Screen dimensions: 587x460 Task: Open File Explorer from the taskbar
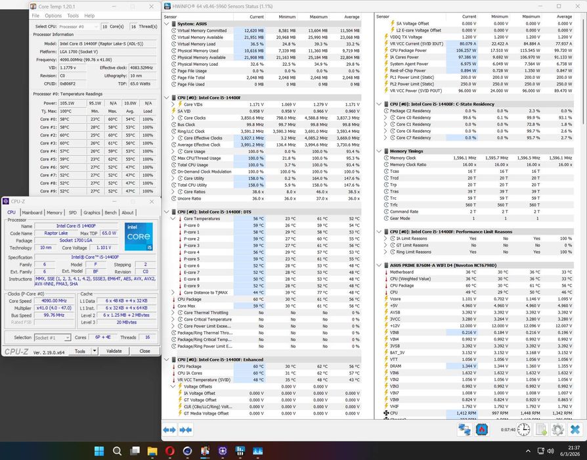click(x=152, y=451)
